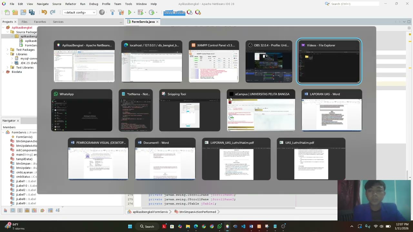
Task: Switch to Videos File Explorer window thumbnail
Action: 329,62
